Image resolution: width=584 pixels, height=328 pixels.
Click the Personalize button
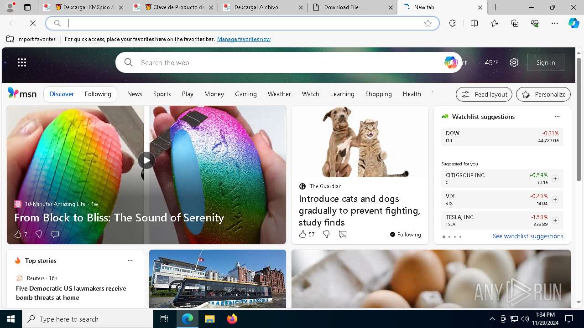click(543, 94)
